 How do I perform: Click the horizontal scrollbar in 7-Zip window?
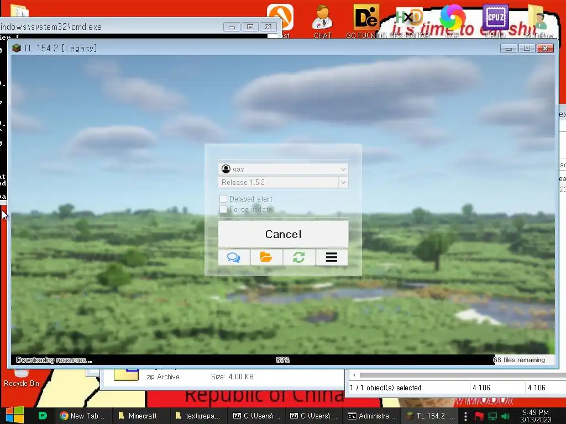pos(462,375)
